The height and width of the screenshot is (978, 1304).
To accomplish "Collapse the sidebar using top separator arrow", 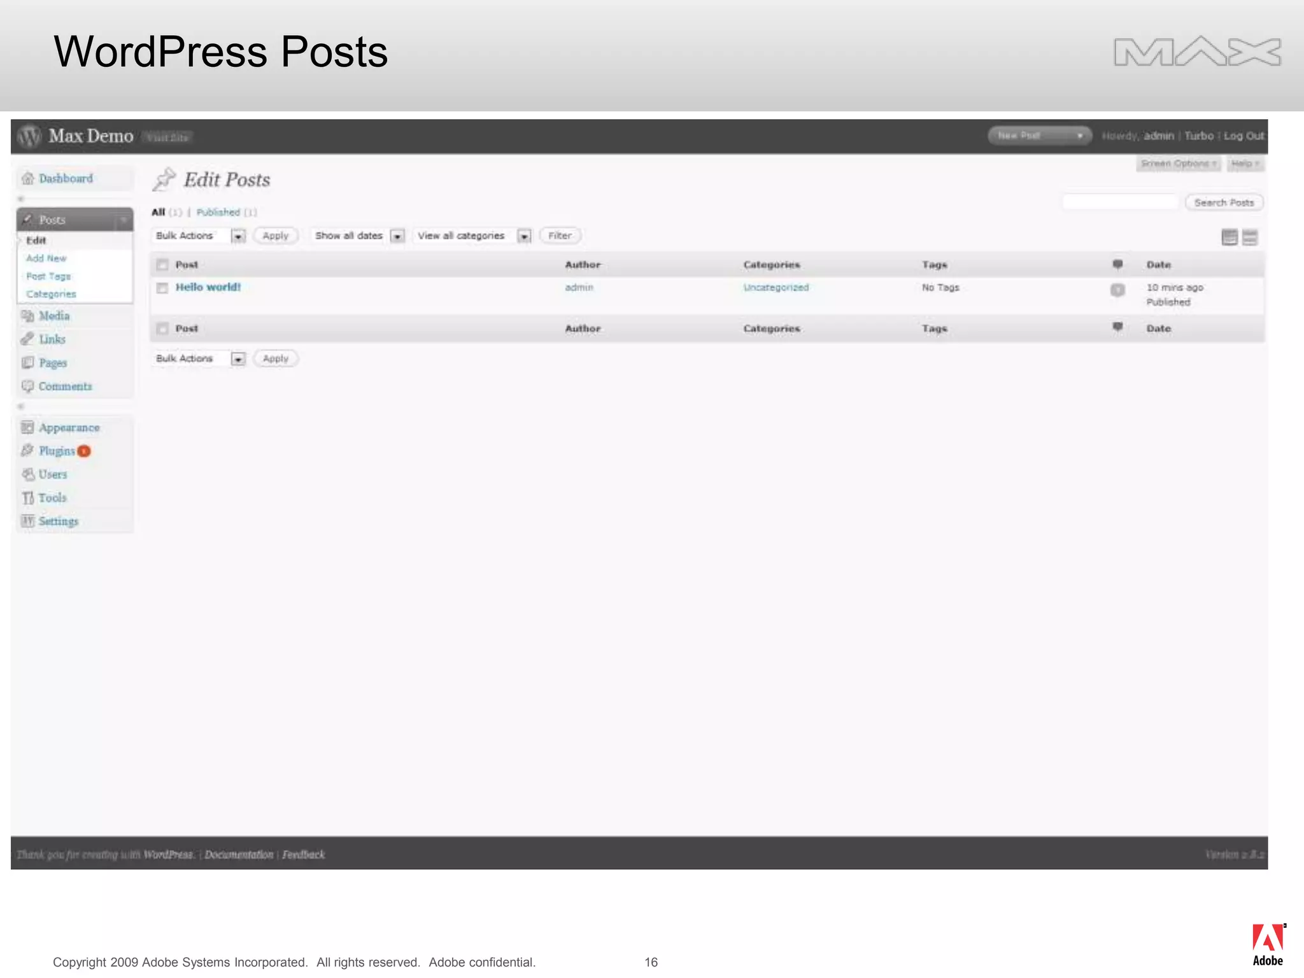I will coord(21,199).
